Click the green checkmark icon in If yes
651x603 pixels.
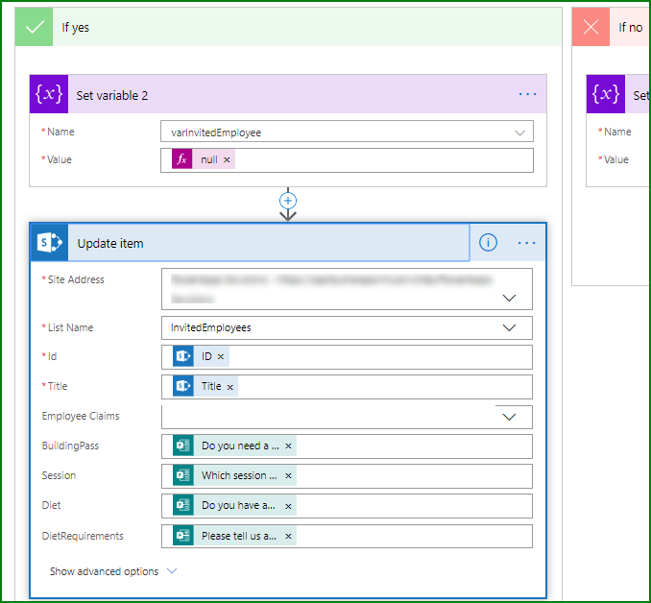click(34, 28)
